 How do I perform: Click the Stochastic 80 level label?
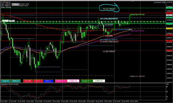pos(167,87)
